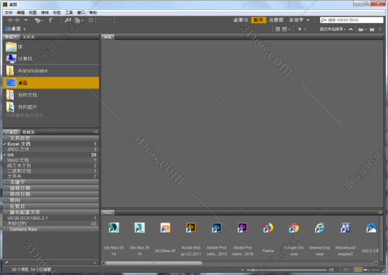The image size is (388, 276).
Task: Open 我的文档 in favorites
Action: click(51, 95)
